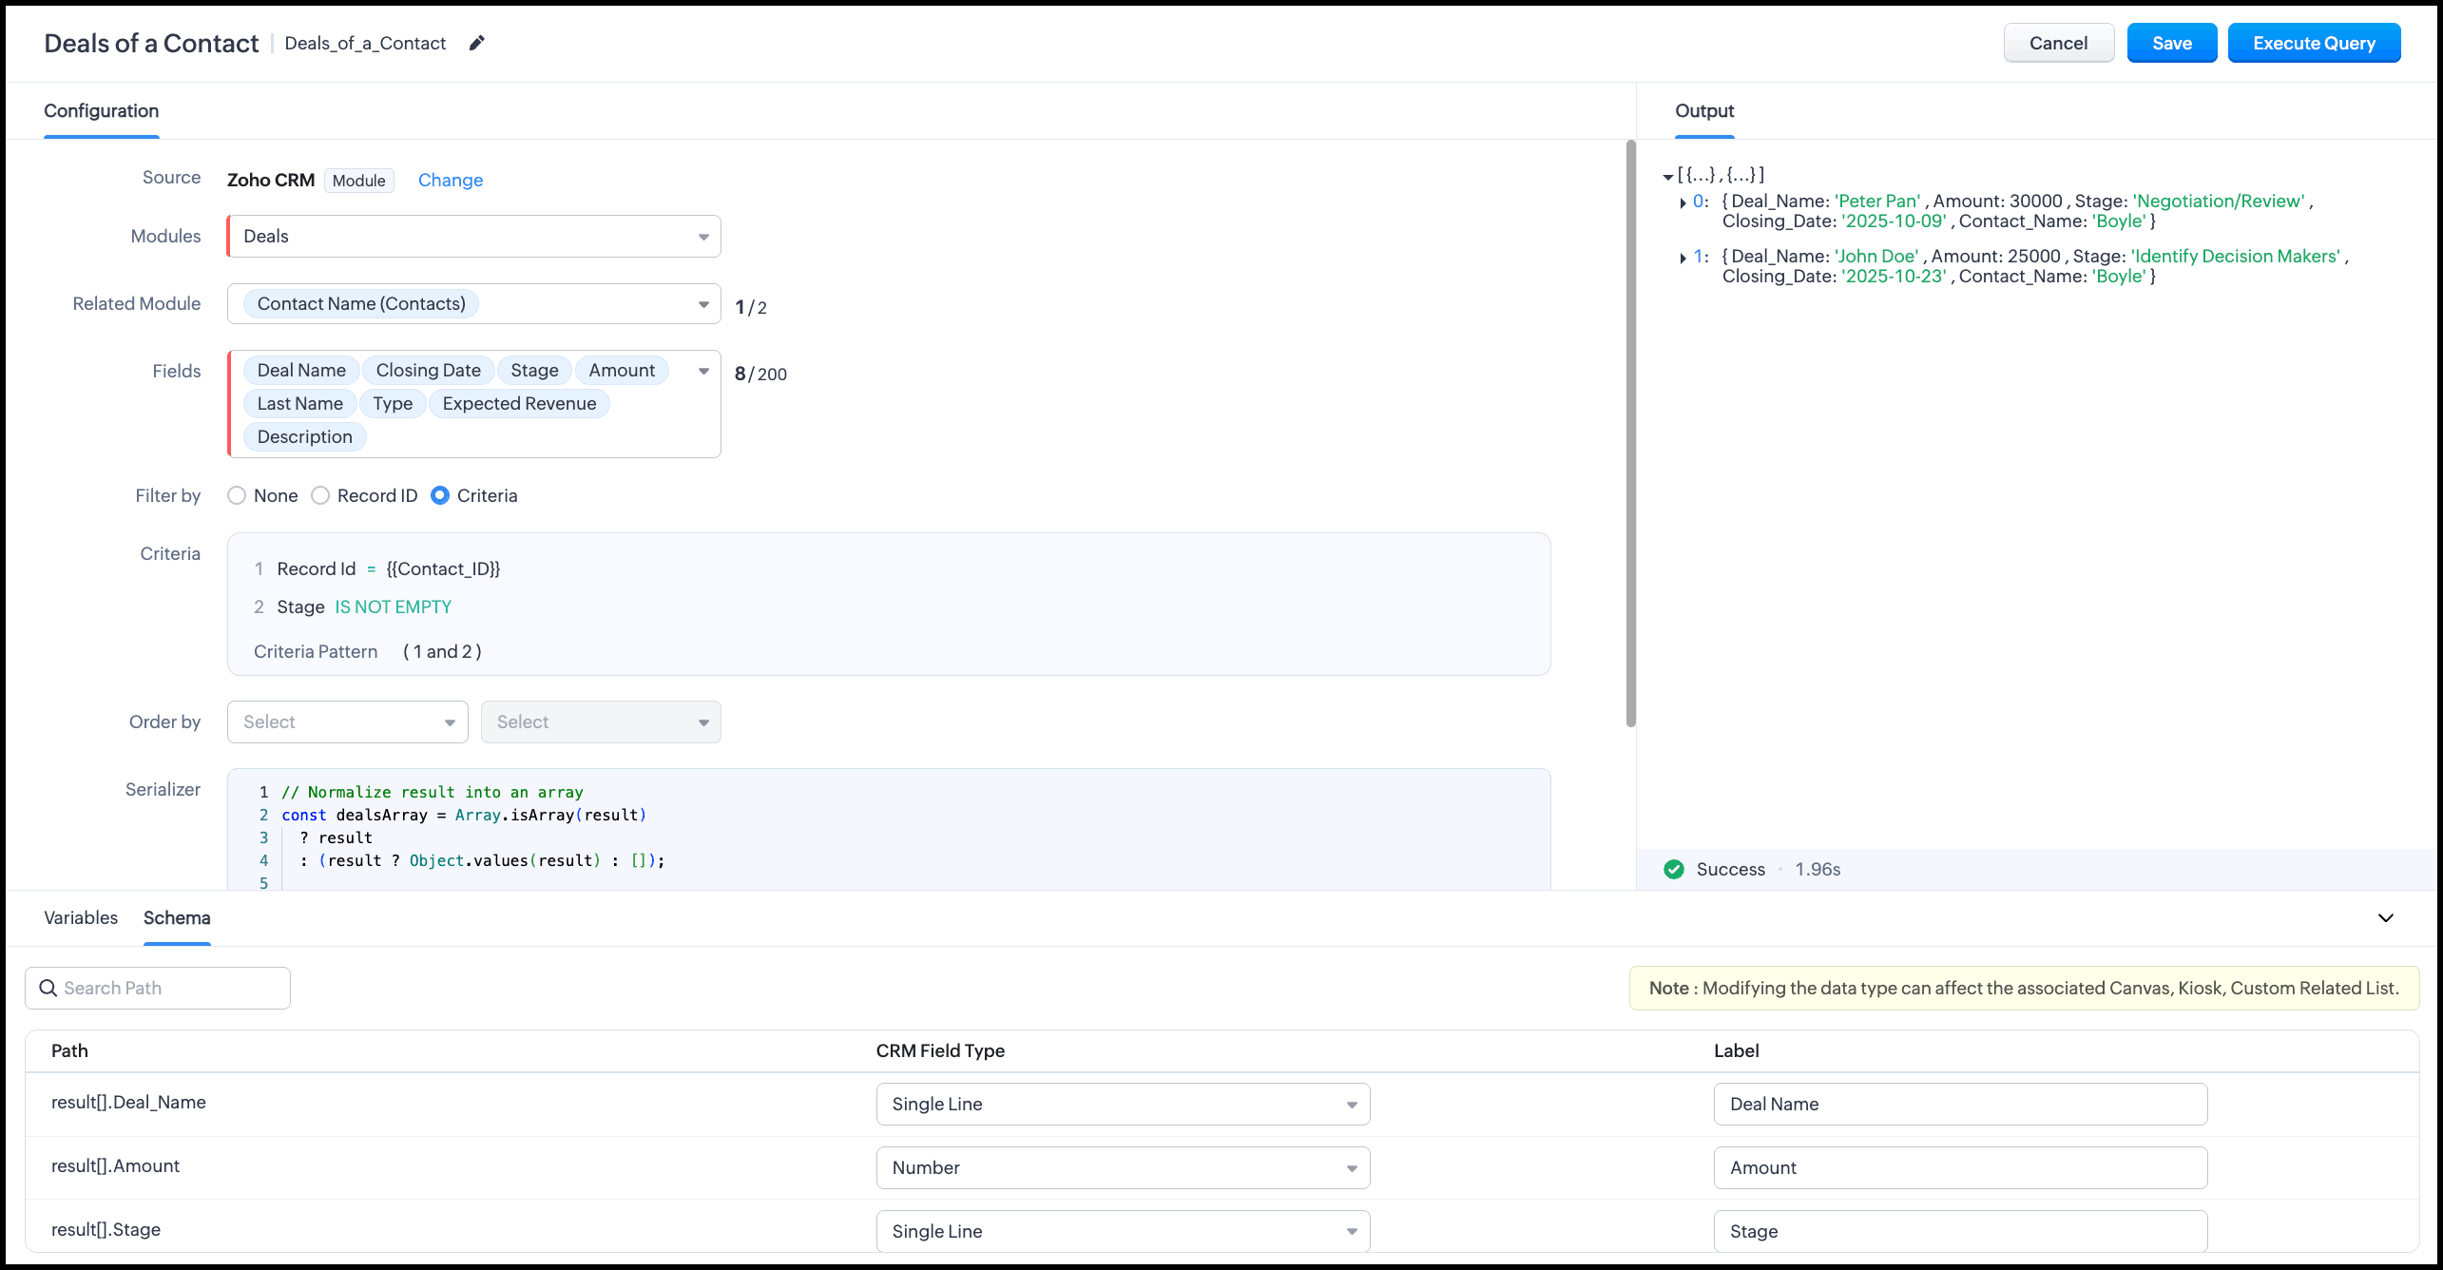Open the first Order by Select dropdown
The image size is (2443, 1270).
(x=347, y=722)
